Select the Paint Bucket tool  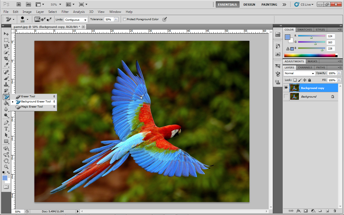(x=6, y=103)
